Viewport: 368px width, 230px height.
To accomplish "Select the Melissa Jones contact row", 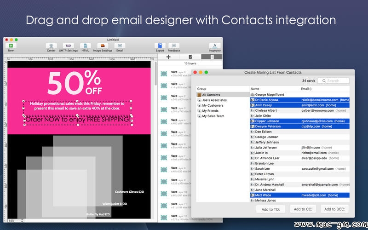I will click(300, 201).
